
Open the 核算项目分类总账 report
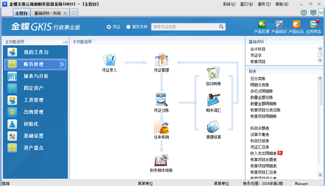[x=265, y=110]
